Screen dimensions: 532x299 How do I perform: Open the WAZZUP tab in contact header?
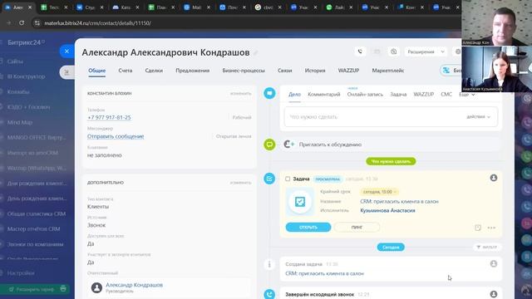point(348,71)
